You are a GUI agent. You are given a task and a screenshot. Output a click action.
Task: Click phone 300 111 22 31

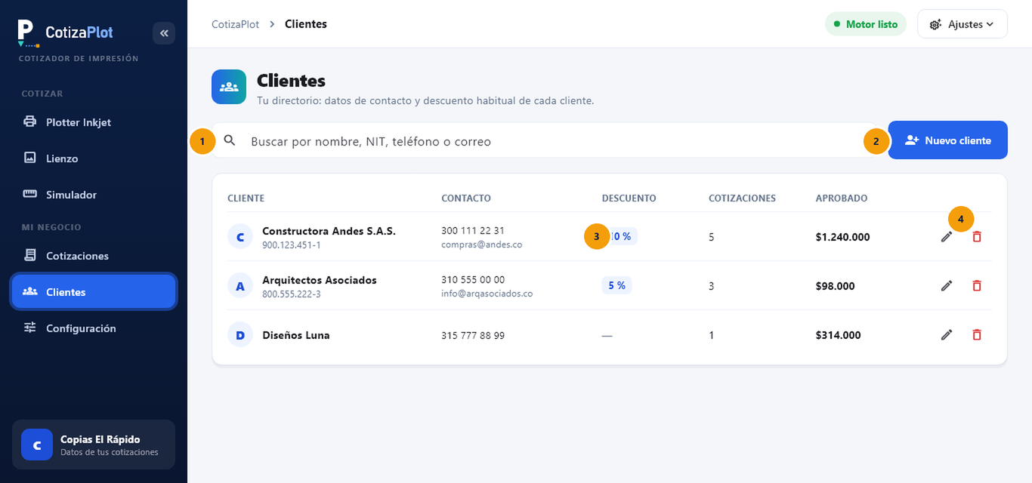click(x=473, y=231)
